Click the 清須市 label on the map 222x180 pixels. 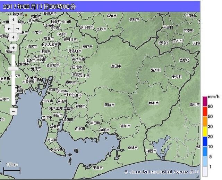(x=45, y=52)
